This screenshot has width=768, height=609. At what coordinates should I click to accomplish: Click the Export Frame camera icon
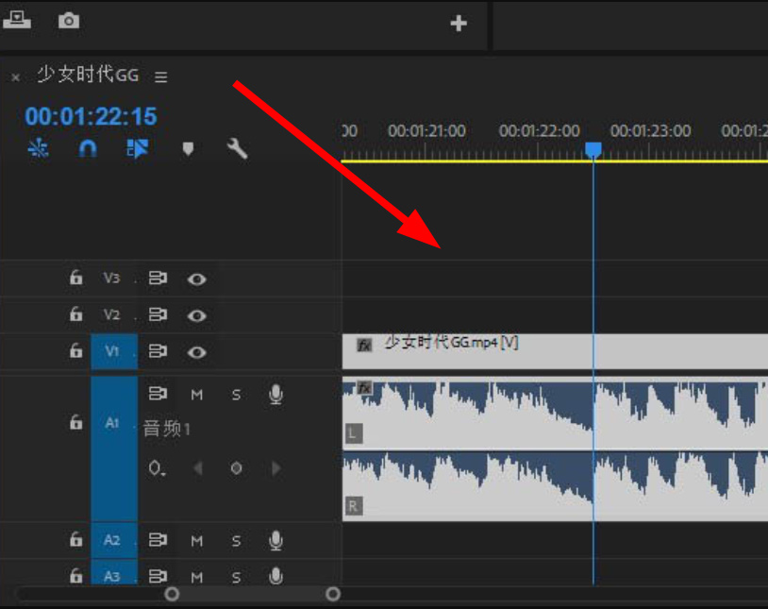point(69,21)
